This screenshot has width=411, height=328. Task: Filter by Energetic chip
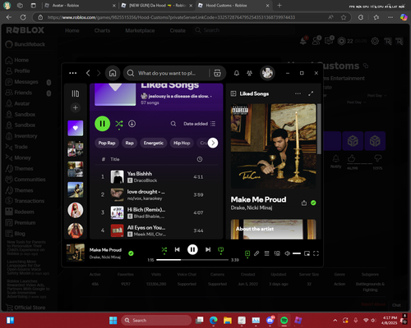click(154, 143)
